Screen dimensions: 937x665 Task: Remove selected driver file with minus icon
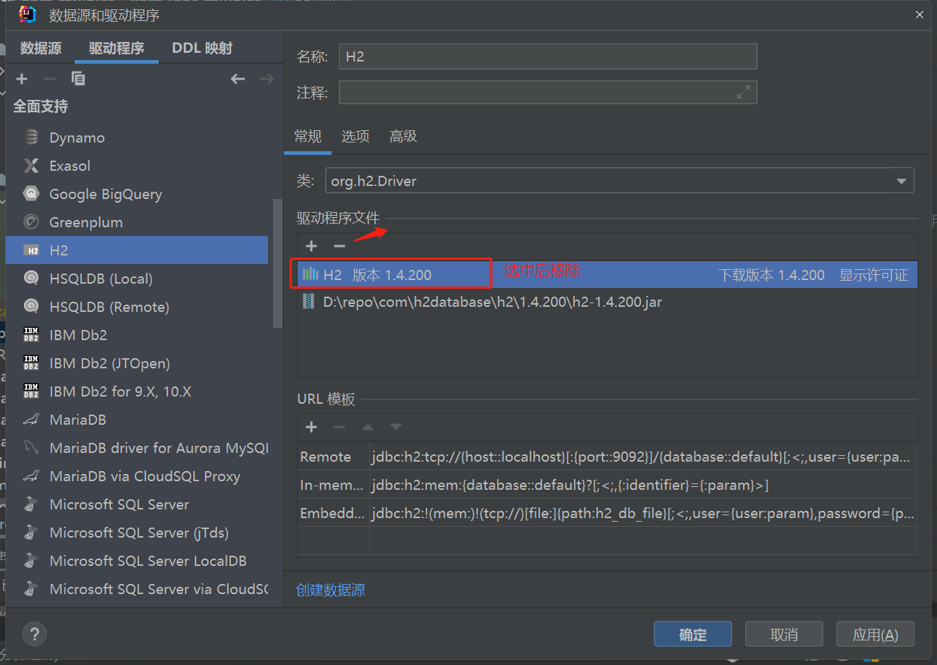click(339, 246)
